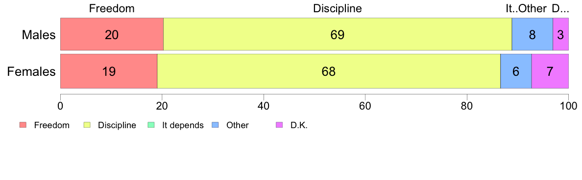The width and height of the screenshot is (582, 180).
Task: Select the Males D.K. segment labeled 3
Action: [x=560, y=34]
